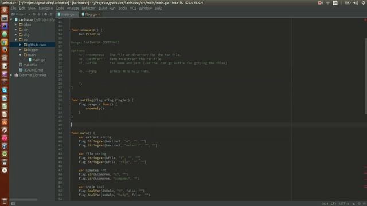Open the network indicator in top panel
The image size is (367, 206).
327,3
